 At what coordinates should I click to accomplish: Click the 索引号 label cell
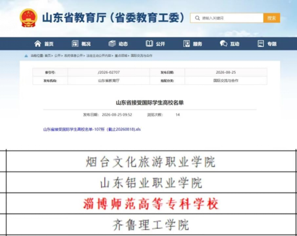[x=50, y=72]
